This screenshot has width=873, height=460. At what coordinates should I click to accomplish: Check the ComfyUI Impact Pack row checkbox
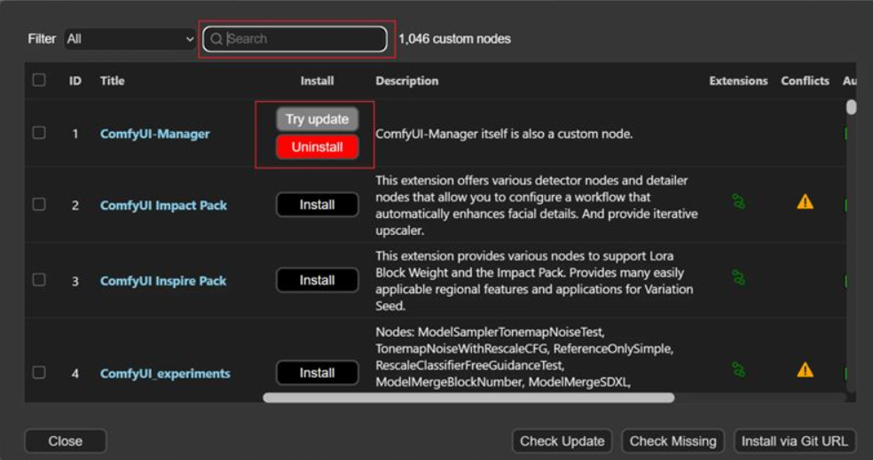coord(39,205)
